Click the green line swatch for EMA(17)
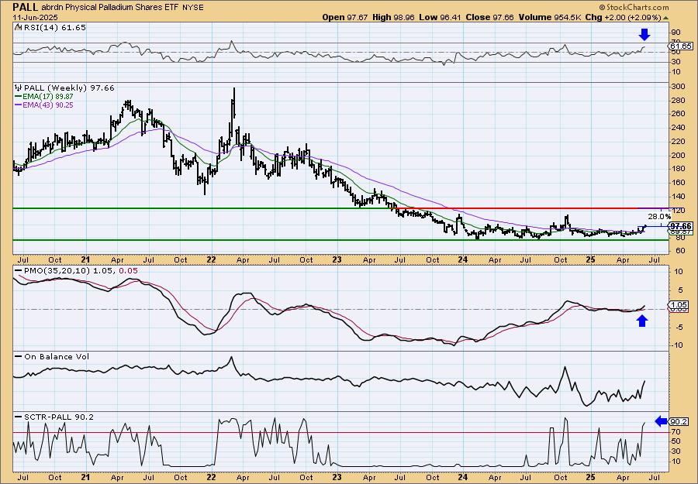Viewport: 698px width, 484px height. tap(19, 97)
